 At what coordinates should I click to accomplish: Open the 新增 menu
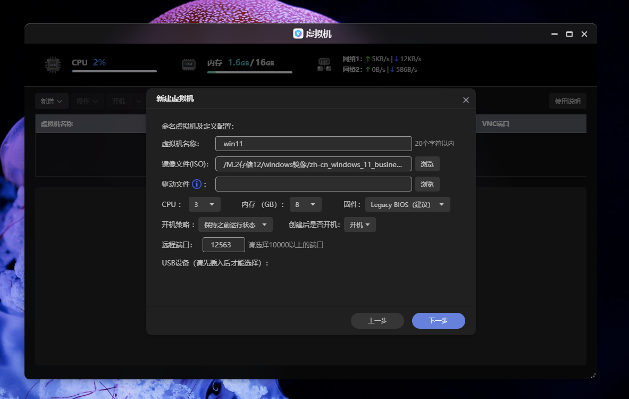coord(52,101)
